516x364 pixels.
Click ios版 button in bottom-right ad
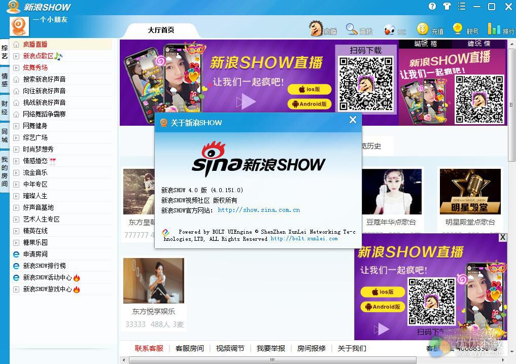point(383,292)
